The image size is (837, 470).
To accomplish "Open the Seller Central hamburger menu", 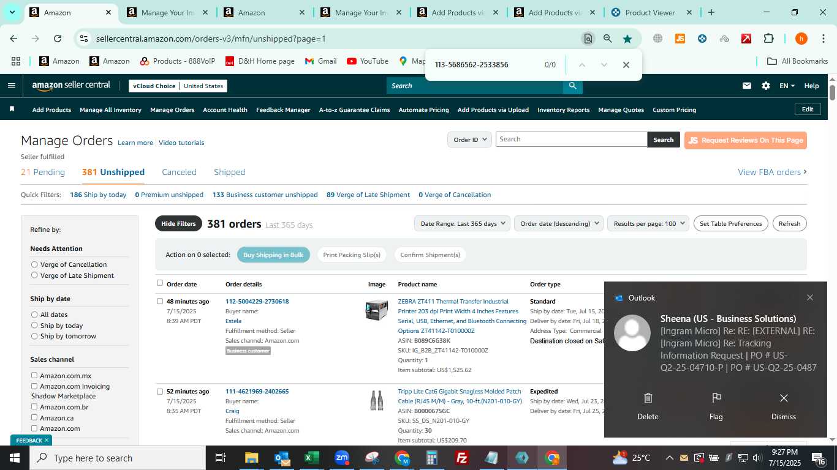I will coord(11,86).
